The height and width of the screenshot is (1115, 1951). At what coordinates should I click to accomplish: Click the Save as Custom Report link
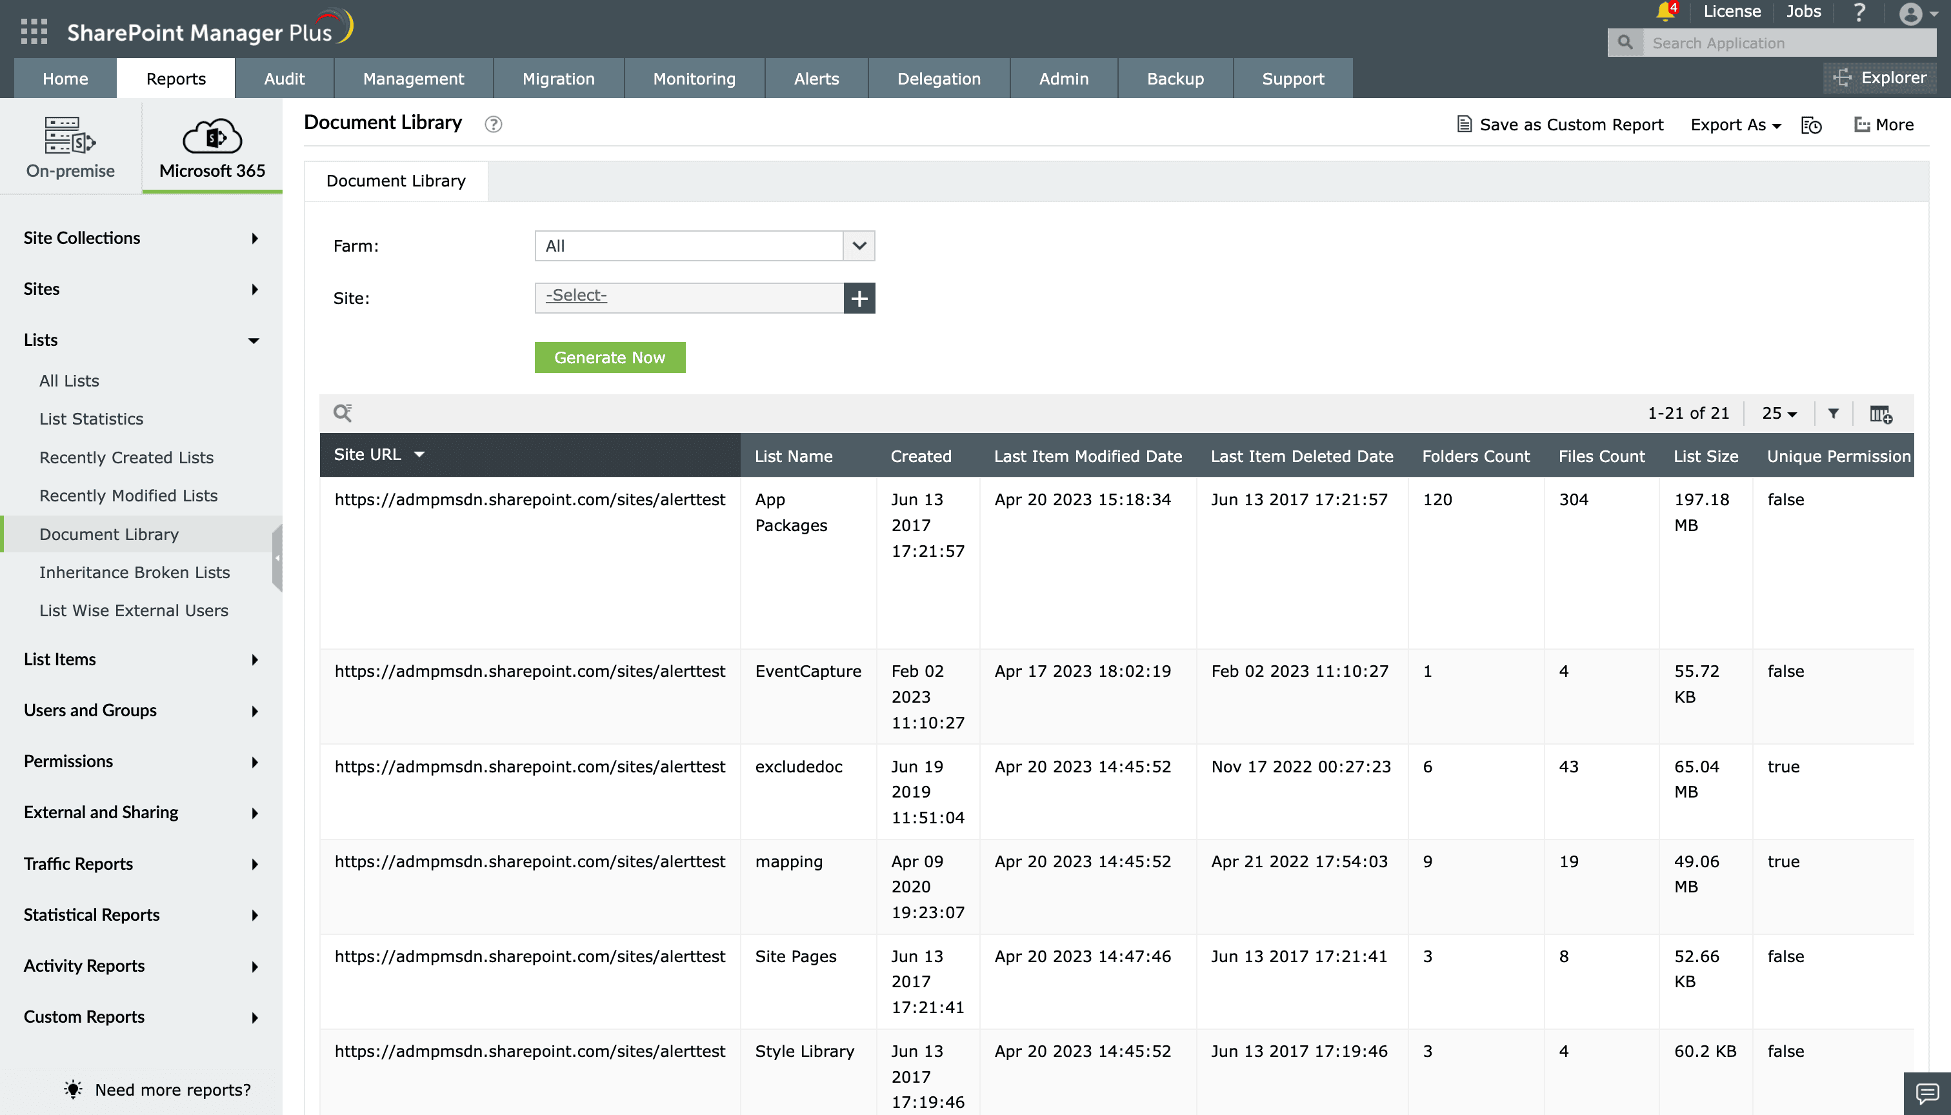[x=1571, y=125]
